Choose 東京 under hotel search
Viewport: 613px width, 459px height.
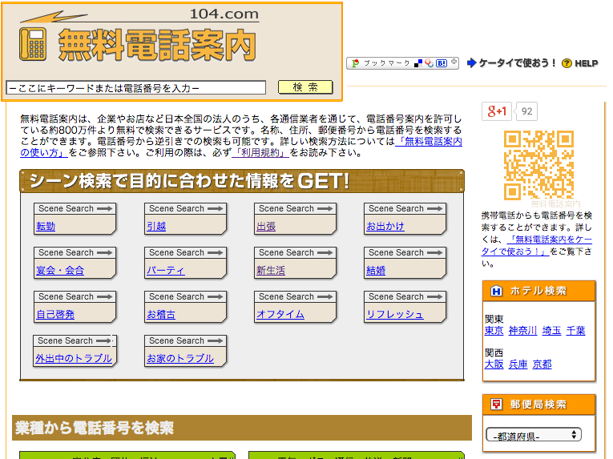tap(494, 330)
